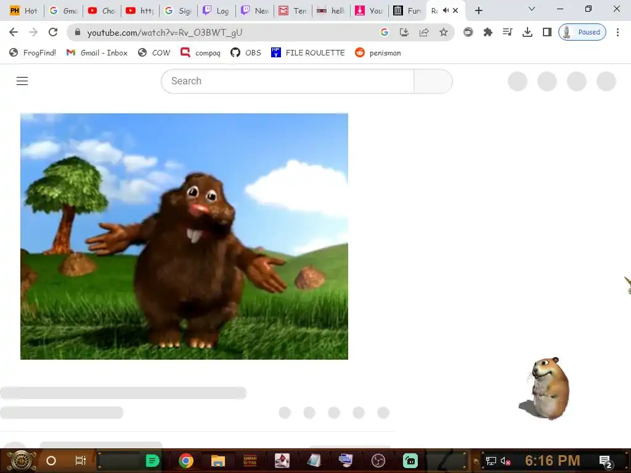Image resolution: width=631 pixels, height=473 pixels.
Task: Open the green notes app on taskbar
Action: (x=152, y=461)
